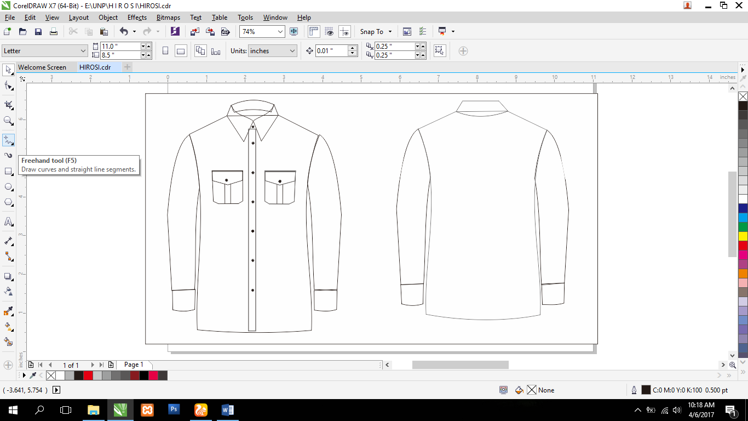Select the Crop tool
The height and width of the screenshot is (421, 748).
coord(8,104)
